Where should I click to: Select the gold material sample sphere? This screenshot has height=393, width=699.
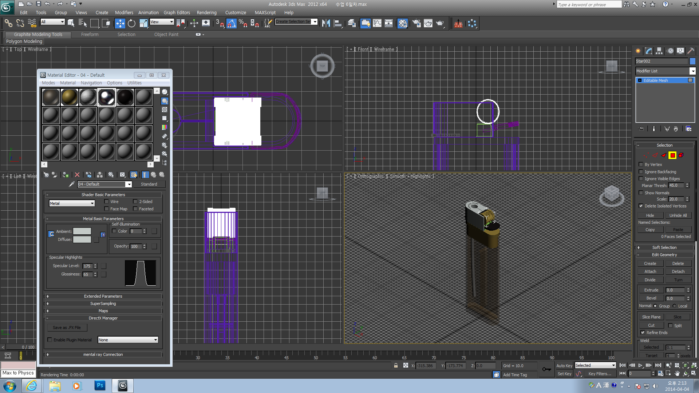click(69, 97)
